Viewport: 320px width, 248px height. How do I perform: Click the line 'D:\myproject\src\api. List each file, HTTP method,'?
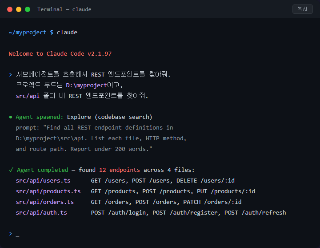pos(101,138)
